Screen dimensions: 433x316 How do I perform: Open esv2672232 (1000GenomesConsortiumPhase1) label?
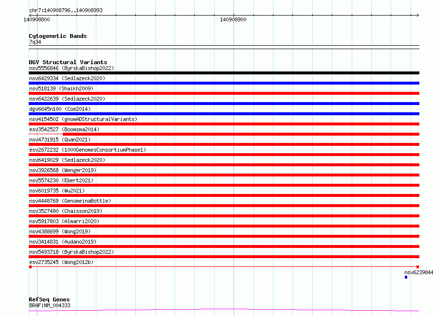click(x=88, y=150)
